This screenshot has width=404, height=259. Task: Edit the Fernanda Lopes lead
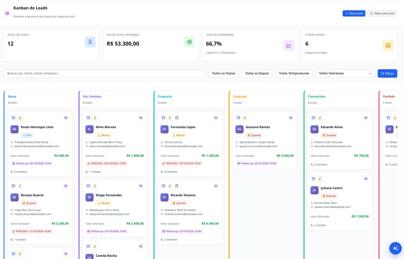[x=170, y=118]
